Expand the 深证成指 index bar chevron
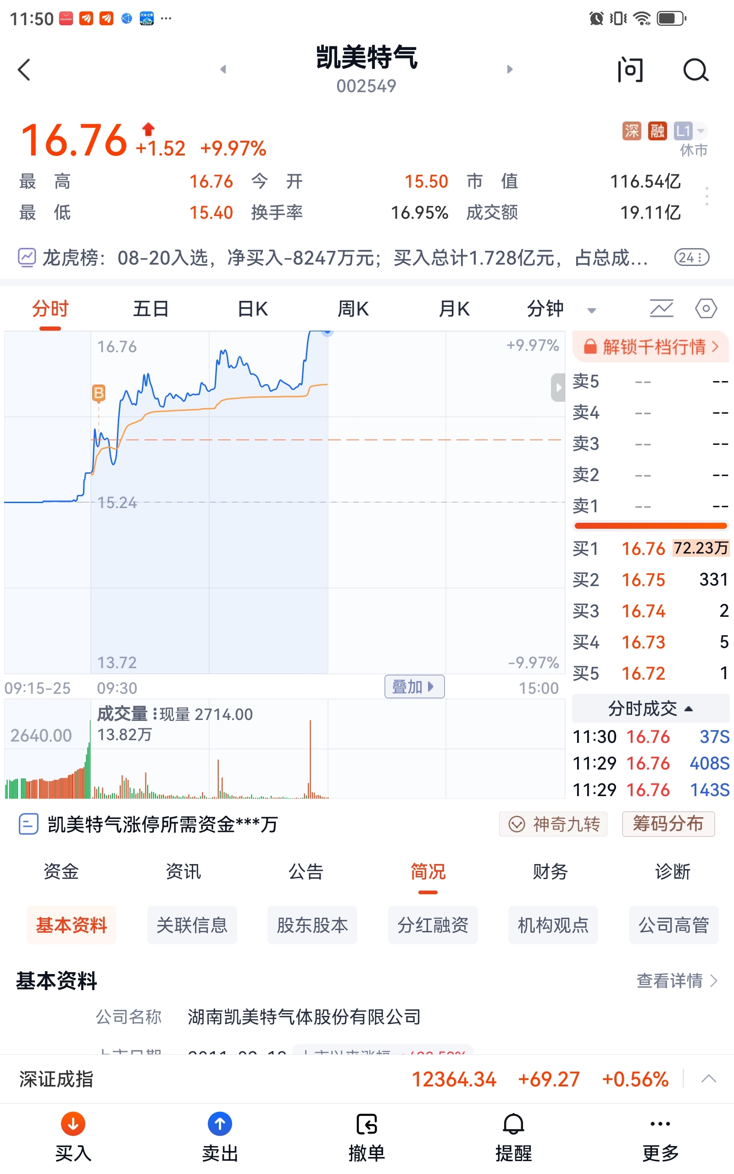The width and height of the screenshot is (734, 1174). [709, 1079]
